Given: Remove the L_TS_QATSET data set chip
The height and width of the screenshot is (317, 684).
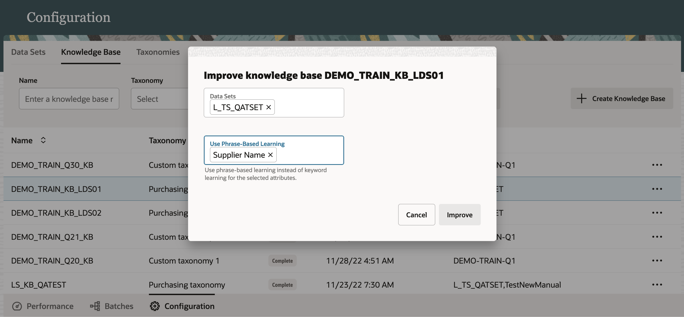Looking at the screenshot, I should [269, 107].
